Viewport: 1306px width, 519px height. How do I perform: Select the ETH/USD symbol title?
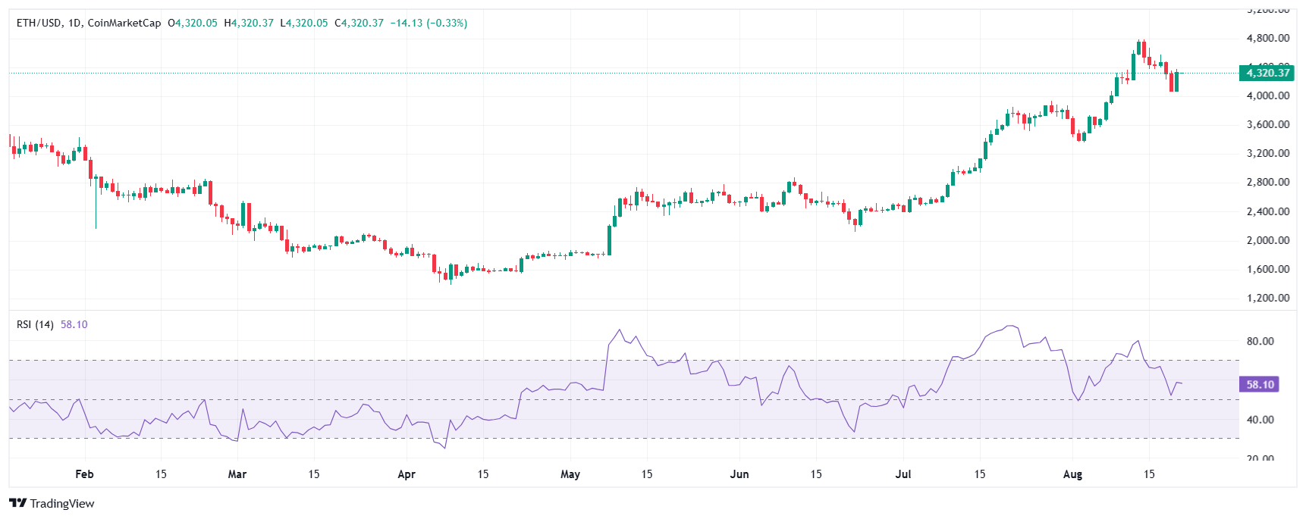click(39, 23)
